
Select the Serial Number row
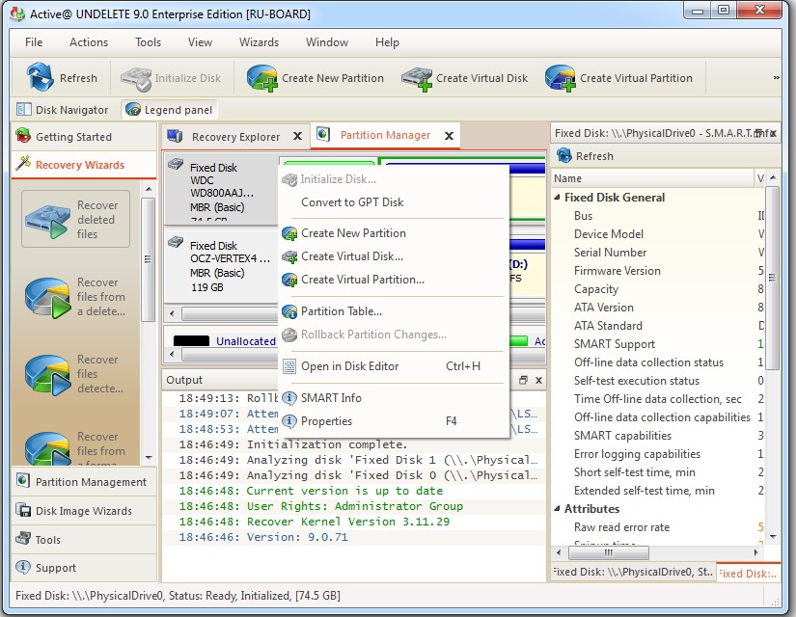(x=659, y=253)
